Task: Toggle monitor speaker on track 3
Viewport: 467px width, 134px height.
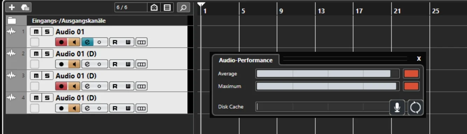Action: 74,86
